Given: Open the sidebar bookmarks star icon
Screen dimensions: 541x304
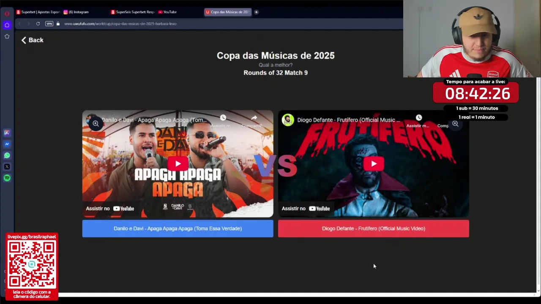Looking at the screenshot, I should [7, 37].
